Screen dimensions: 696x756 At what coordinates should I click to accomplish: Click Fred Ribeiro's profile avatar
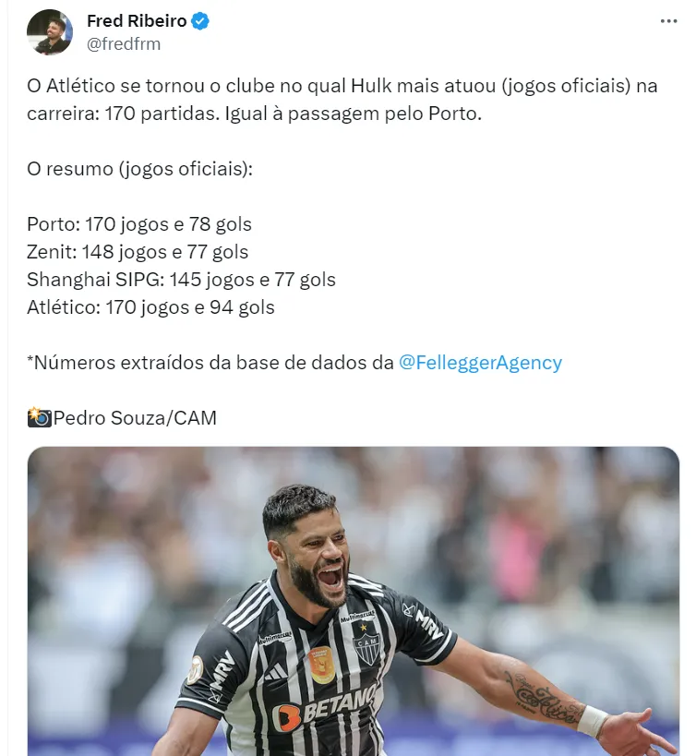pos(50,31)
